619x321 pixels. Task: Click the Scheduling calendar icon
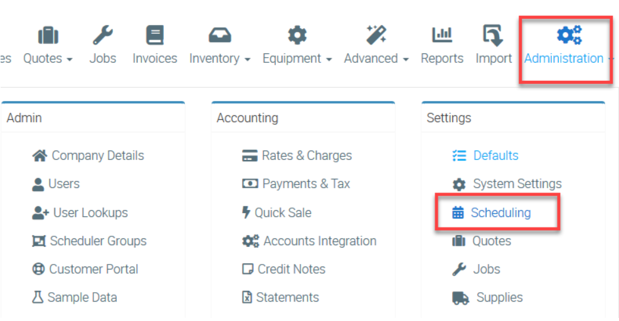[x=458, y=213]
